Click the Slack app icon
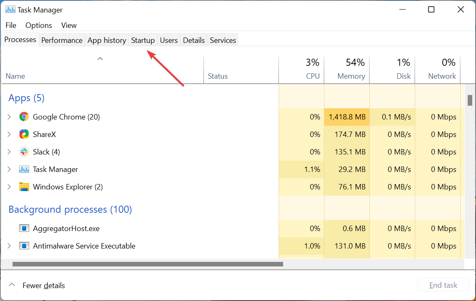Image resolution: width=476 pixels, height=301 pixels. pos(24,152)
